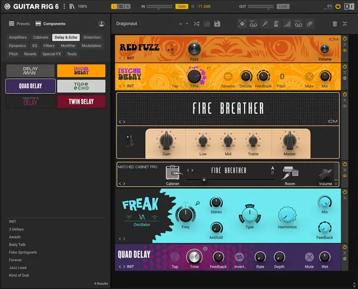Open the three-dot main menu
The image size is (358, 289).
64,6
